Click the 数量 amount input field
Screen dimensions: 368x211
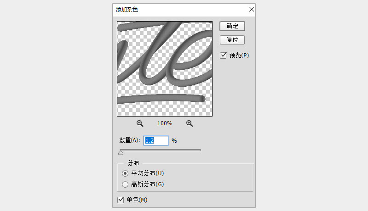click(156, 141)
